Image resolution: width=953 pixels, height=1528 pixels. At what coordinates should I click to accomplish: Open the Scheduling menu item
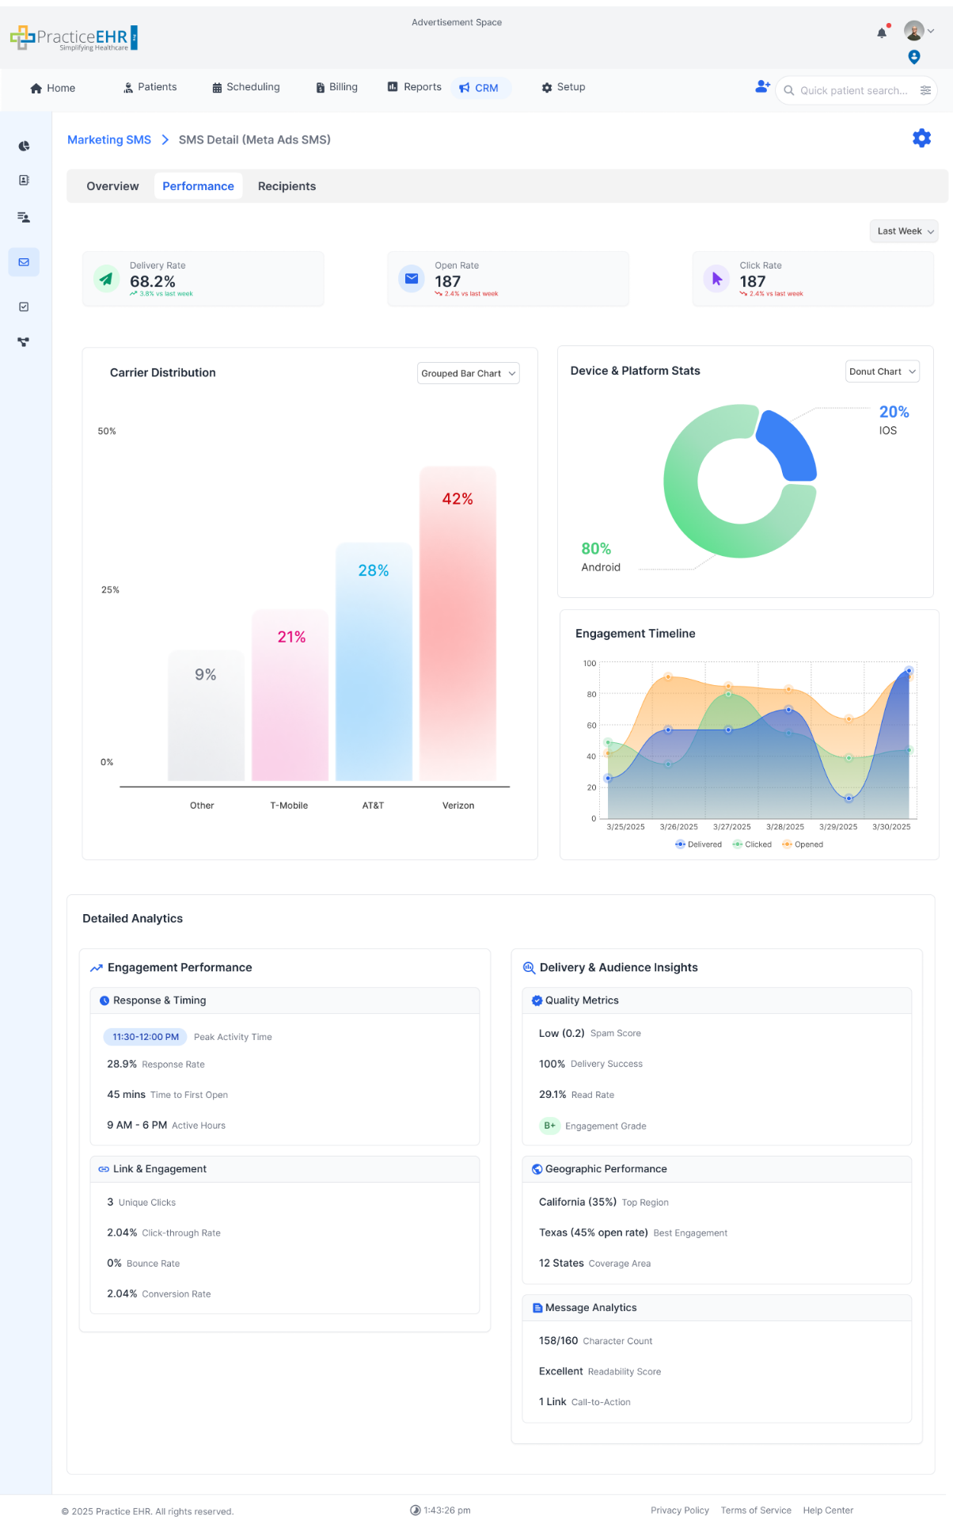246,87
